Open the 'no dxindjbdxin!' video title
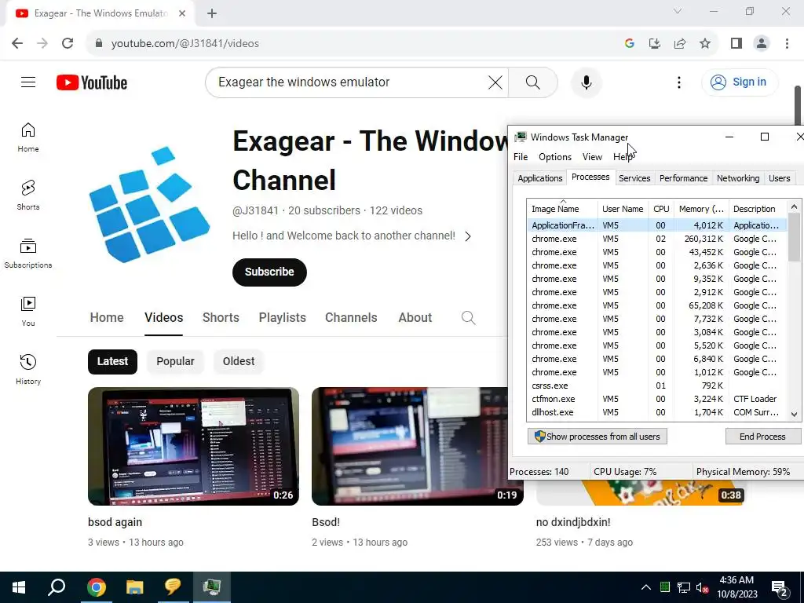This screenshot has width=804, height=603. point(572,522)
